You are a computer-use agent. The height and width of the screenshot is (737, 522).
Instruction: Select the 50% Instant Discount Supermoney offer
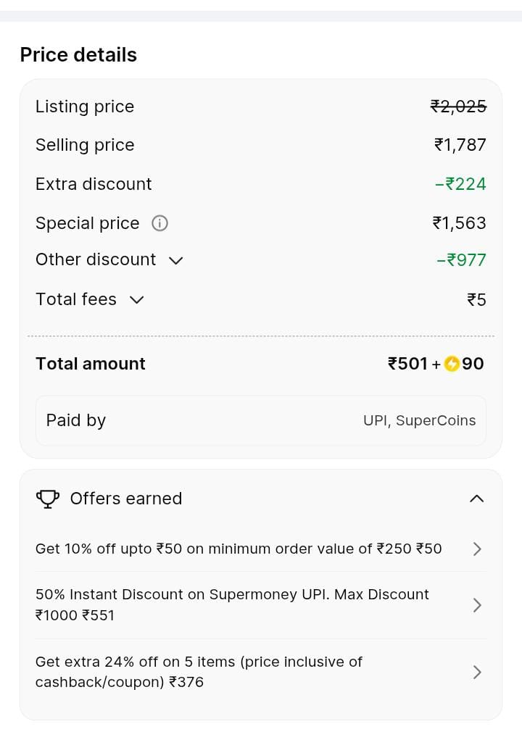pos(232,604)
